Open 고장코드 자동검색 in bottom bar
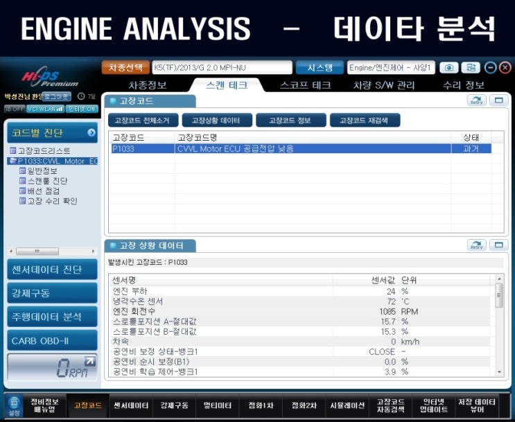 pos(390,406)
